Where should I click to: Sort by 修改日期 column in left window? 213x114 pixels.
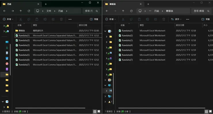point(83,25)
